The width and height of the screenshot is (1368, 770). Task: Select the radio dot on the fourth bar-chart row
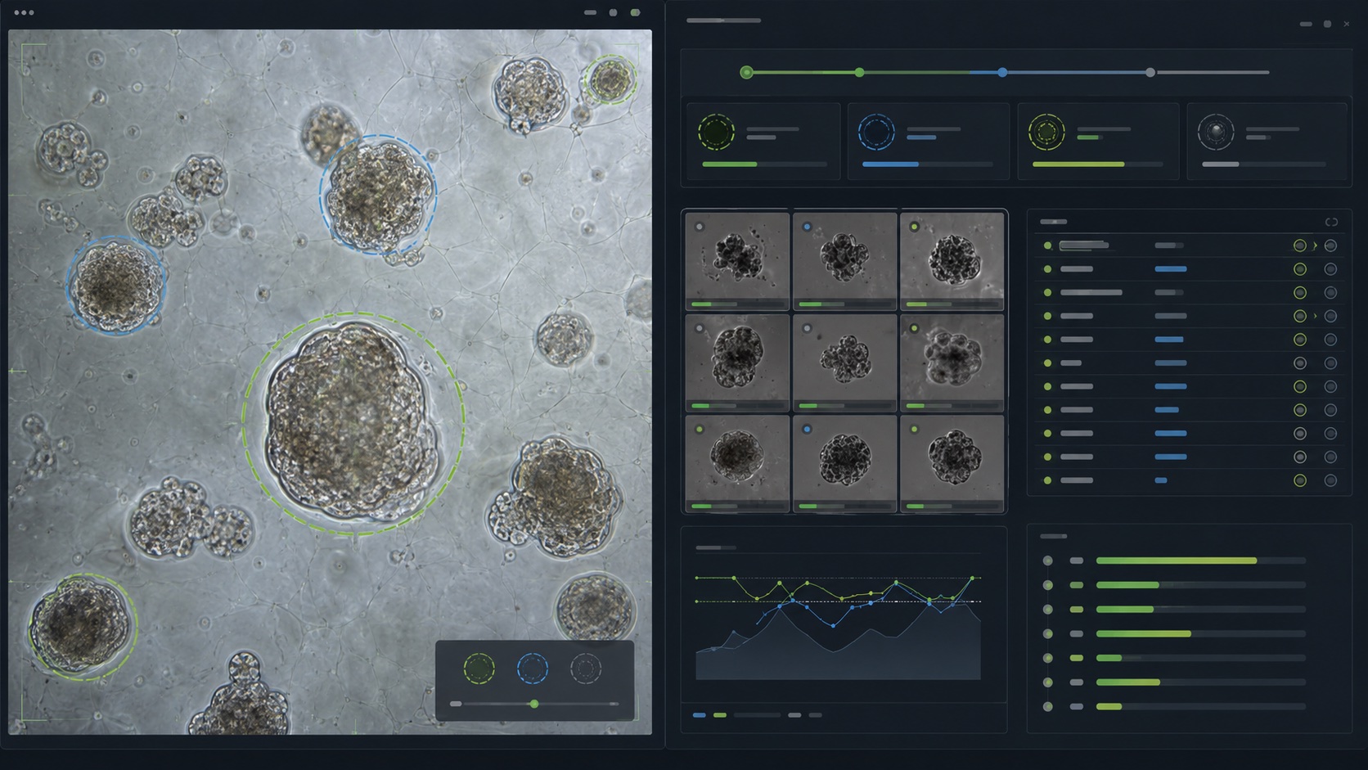coord(1047,633)
